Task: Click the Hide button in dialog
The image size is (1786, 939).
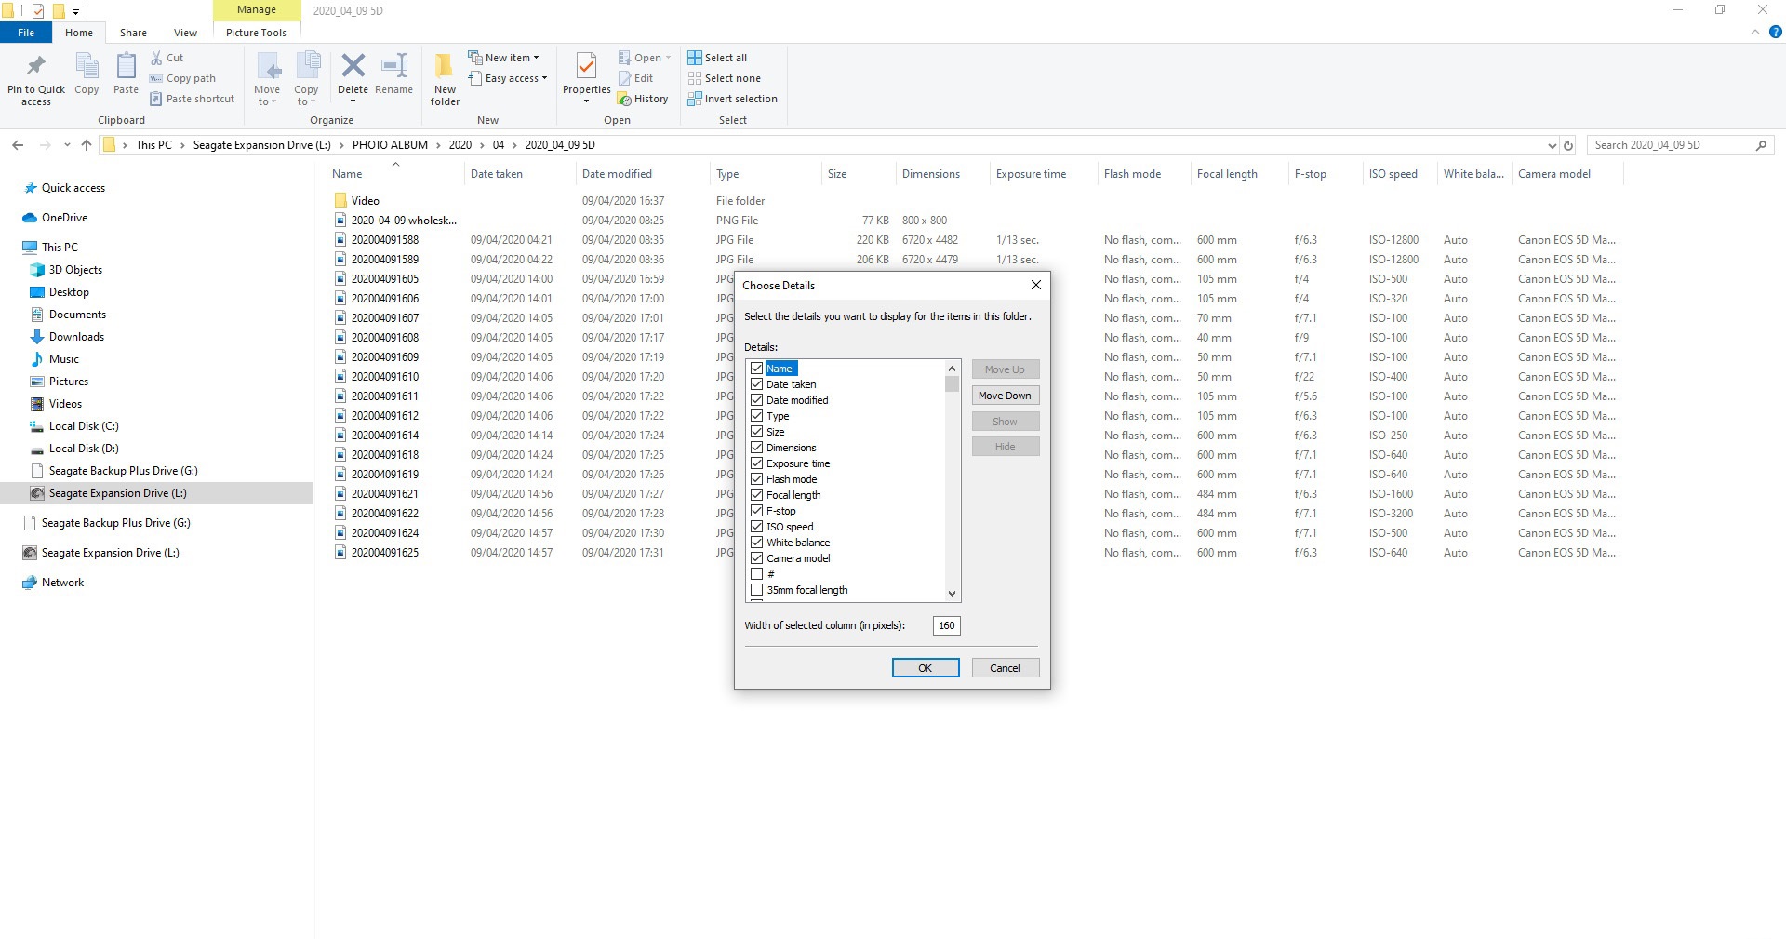Action: 1005,447
